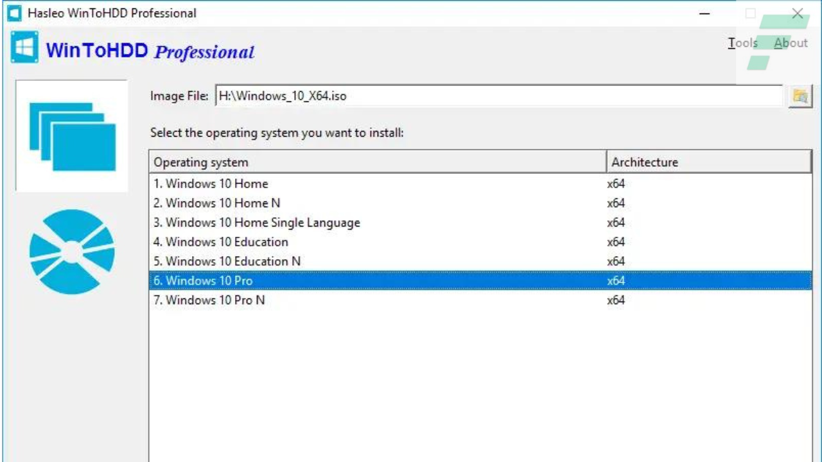Select row 7. Windows 10 Pro N

[480, 300]
